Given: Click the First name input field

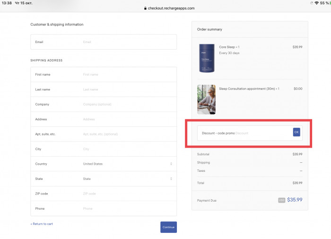Looking at the screenshot, I should pyautogui.click(x=104, y=75).
